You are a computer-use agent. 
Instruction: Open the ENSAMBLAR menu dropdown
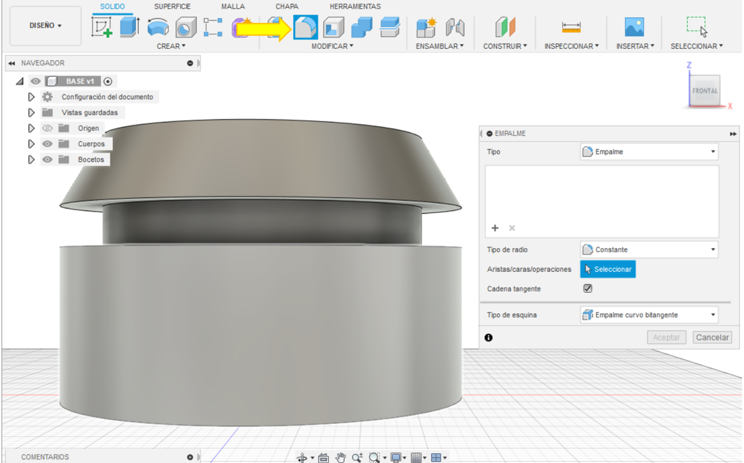(440, 46)
